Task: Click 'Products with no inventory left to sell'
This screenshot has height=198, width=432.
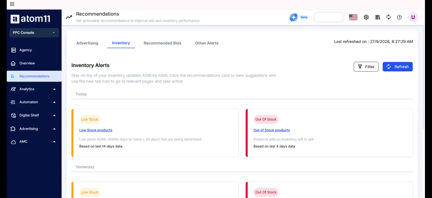Action: 283,139
